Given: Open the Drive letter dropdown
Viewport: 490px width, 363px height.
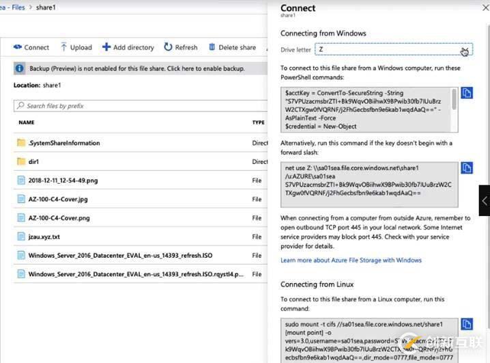Looking at the screenshot, I should point(394,50).
